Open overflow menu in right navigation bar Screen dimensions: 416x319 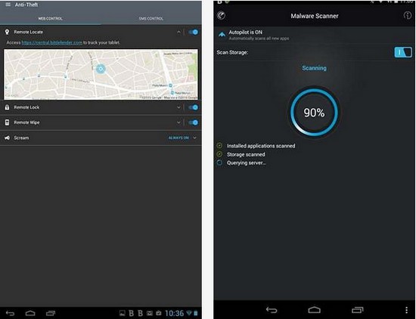(x=406, y=310)
